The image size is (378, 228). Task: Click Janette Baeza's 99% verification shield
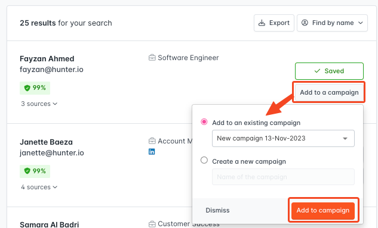pos(27,171)
